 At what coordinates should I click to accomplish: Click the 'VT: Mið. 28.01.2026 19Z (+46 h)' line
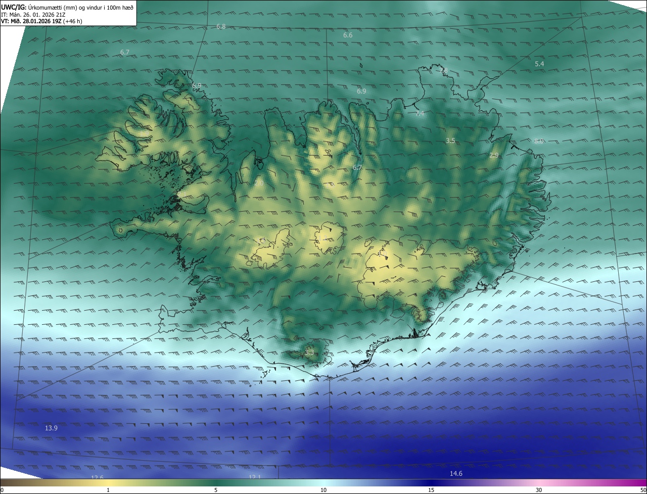[42, 21]
